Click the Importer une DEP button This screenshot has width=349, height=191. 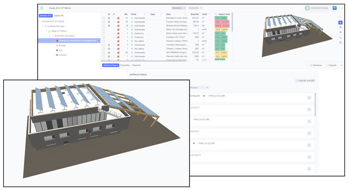point(306,80)
